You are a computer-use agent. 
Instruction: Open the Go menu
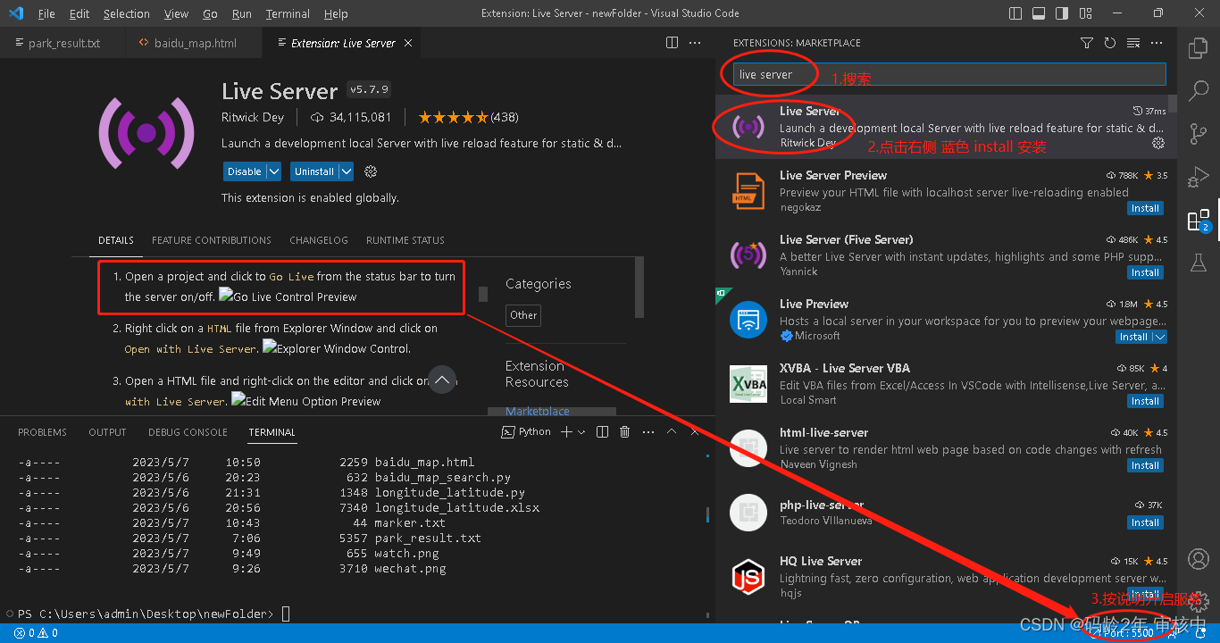211,13
